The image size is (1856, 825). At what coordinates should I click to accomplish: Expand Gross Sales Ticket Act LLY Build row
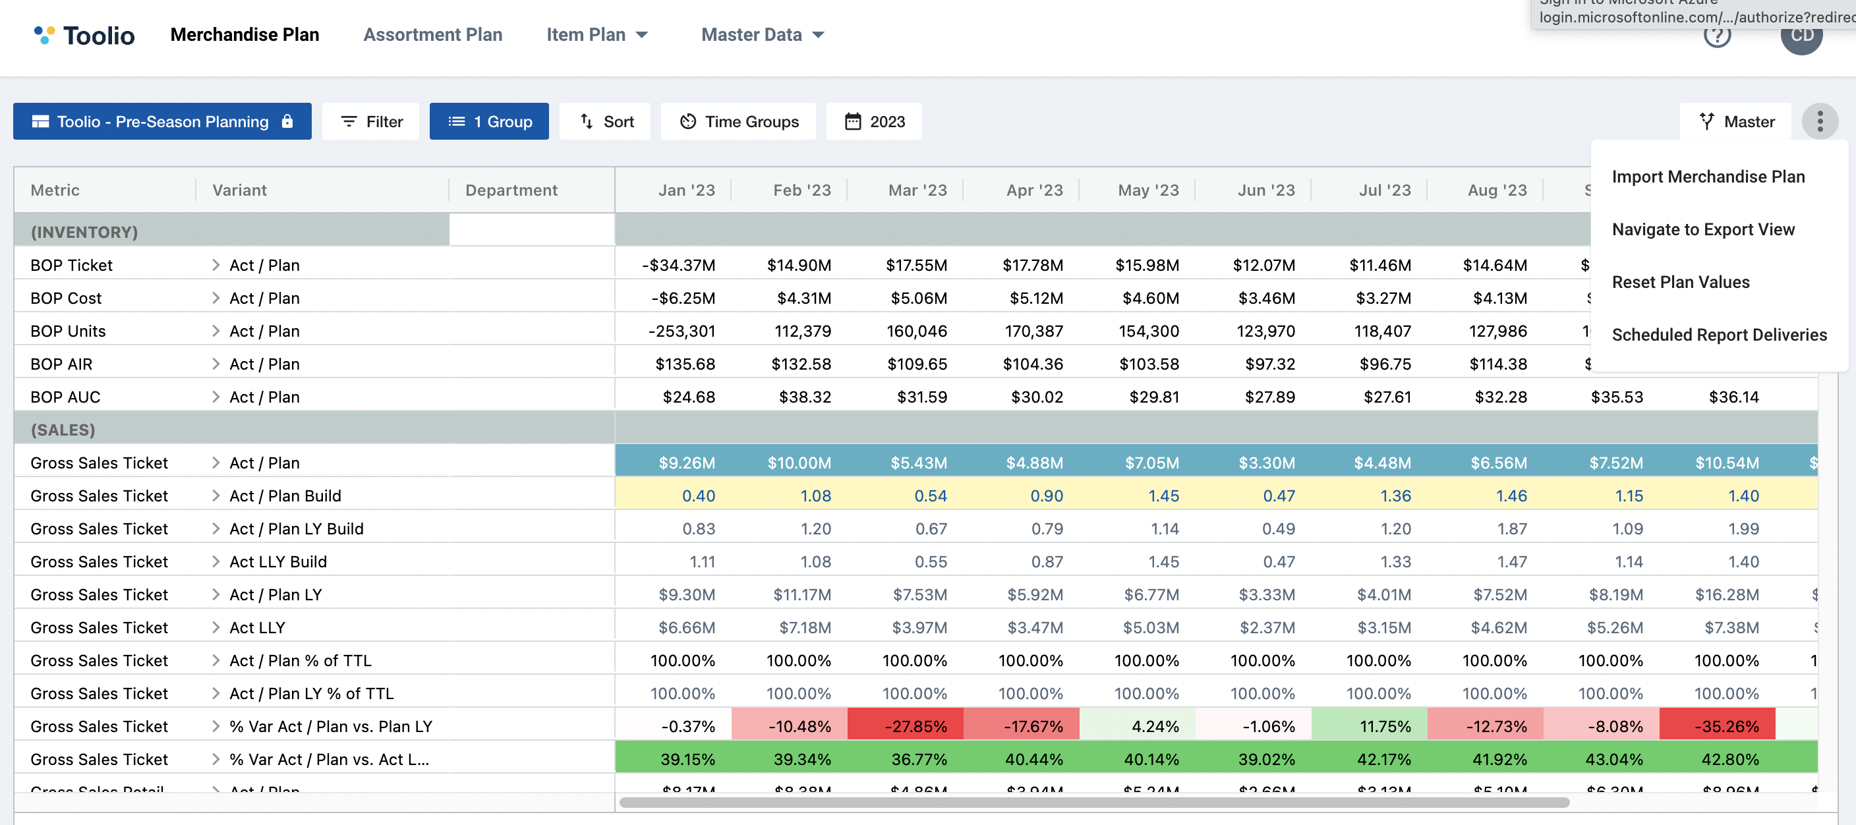[x=216, y=562]
